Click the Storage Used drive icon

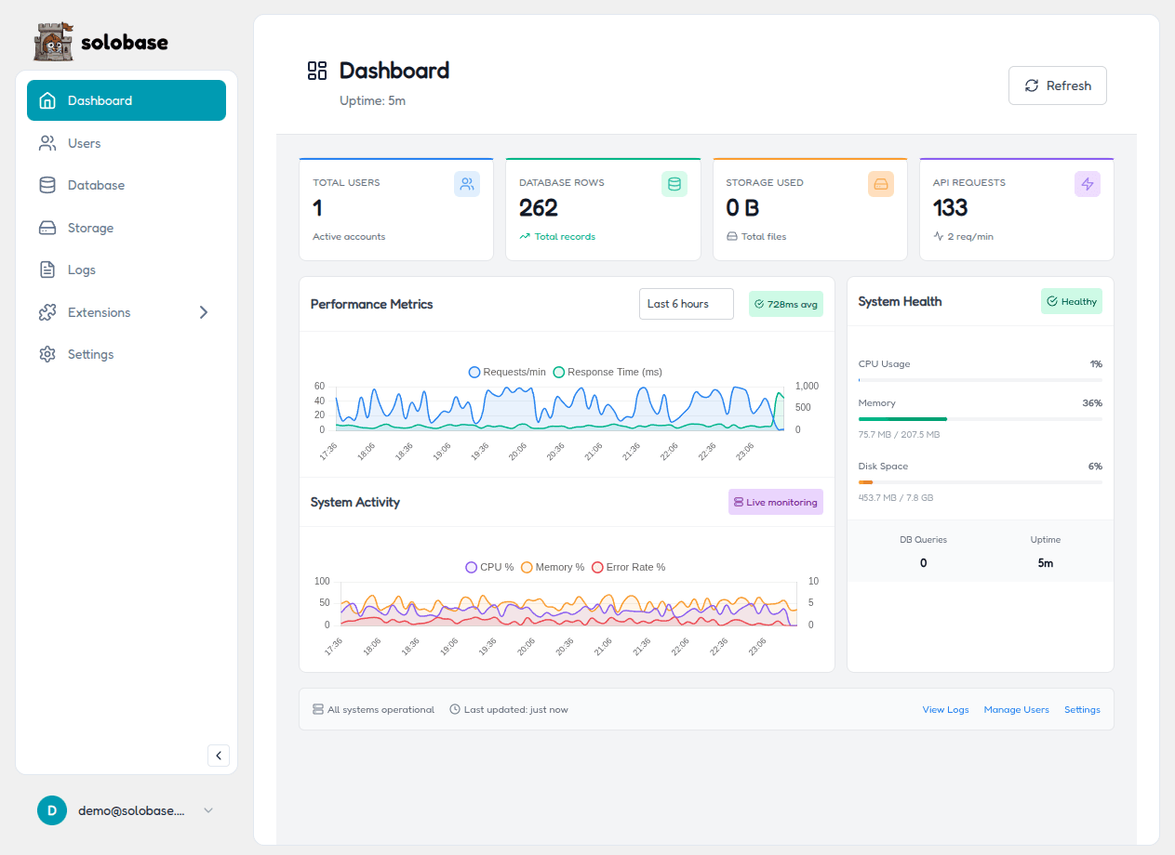pos(880,184)
